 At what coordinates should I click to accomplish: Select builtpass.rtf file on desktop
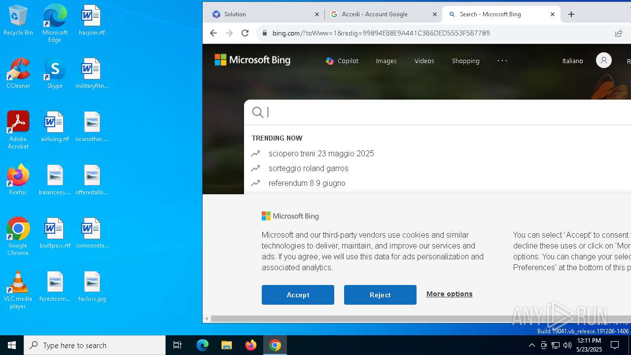(55, 233)
